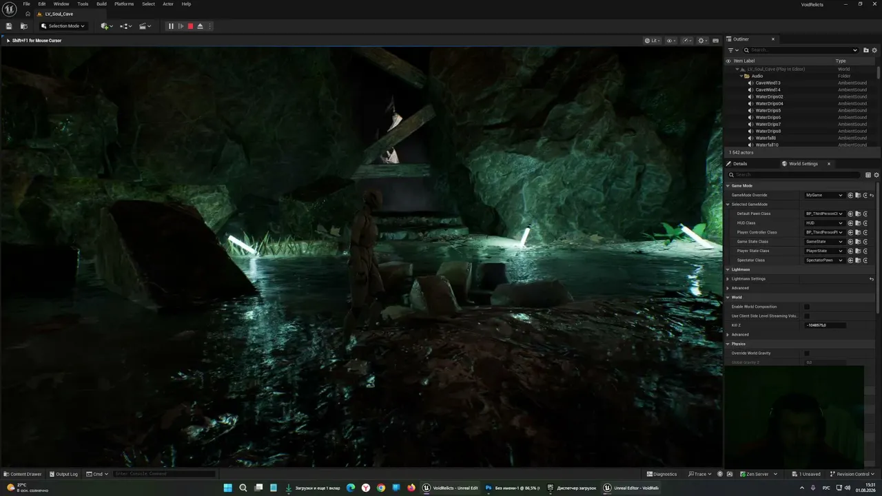
Task: Open the Actor menu
Action: [x=168, y=4]
